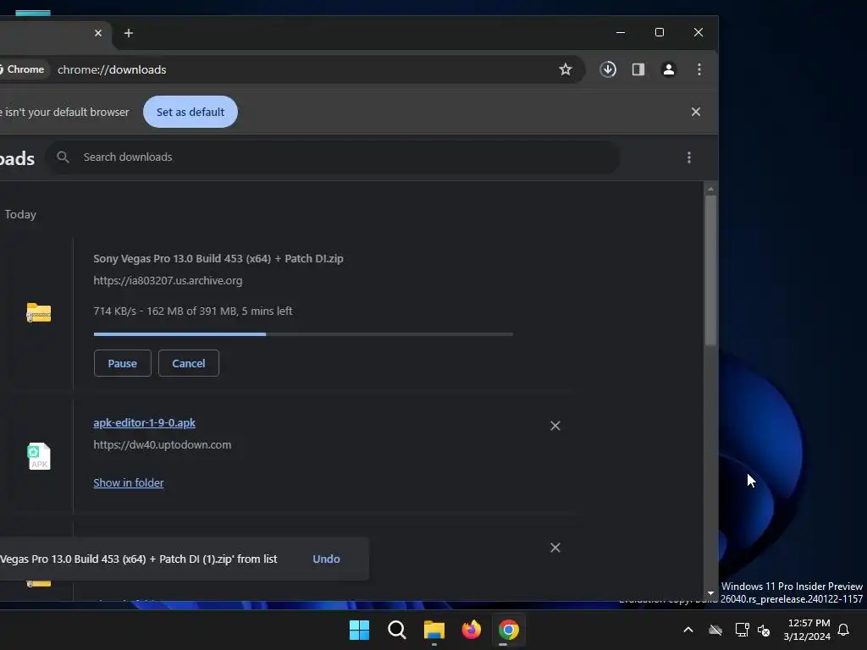Click the Today date heading

click(x=20, y=214)
